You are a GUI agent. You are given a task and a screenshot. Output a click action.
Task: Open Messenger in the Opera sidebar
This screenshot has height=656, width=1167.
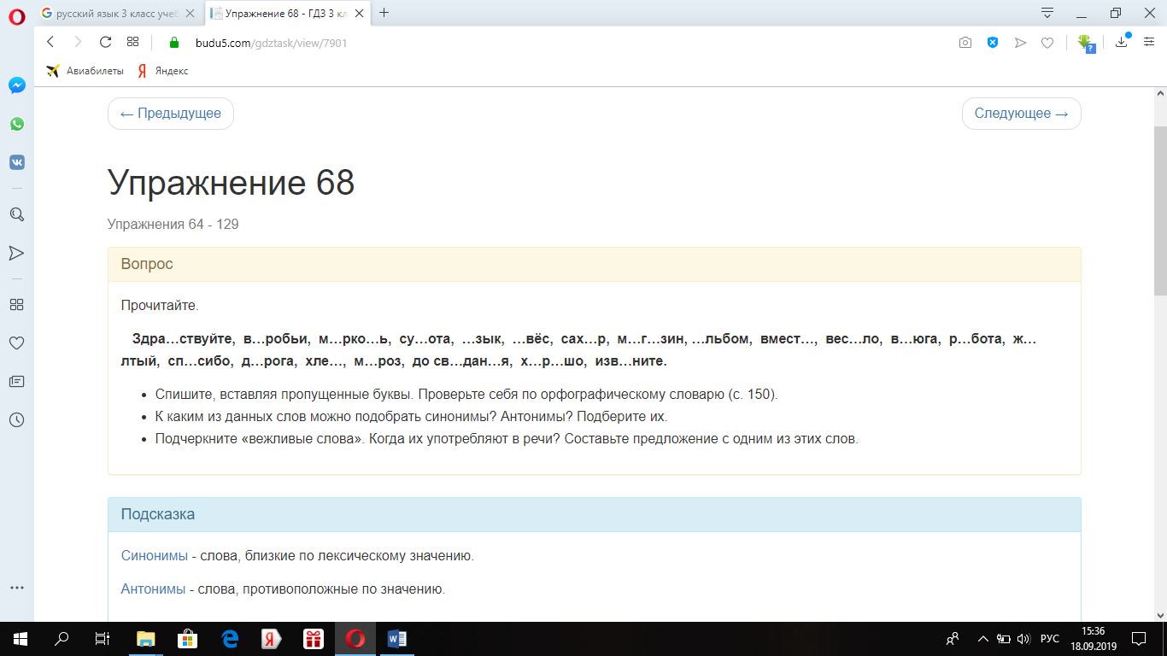16,85
